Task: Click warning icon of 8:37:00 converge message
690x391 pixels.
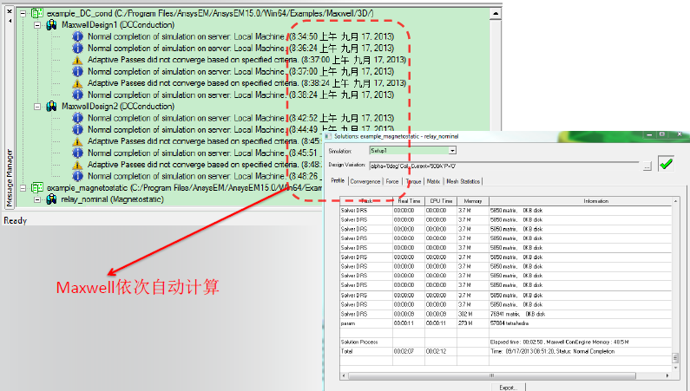Action: click(77, 60)
